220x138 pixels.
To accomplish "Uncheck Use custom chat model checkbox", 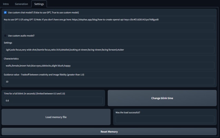I will pyautogui.click(x=5, y=12).
